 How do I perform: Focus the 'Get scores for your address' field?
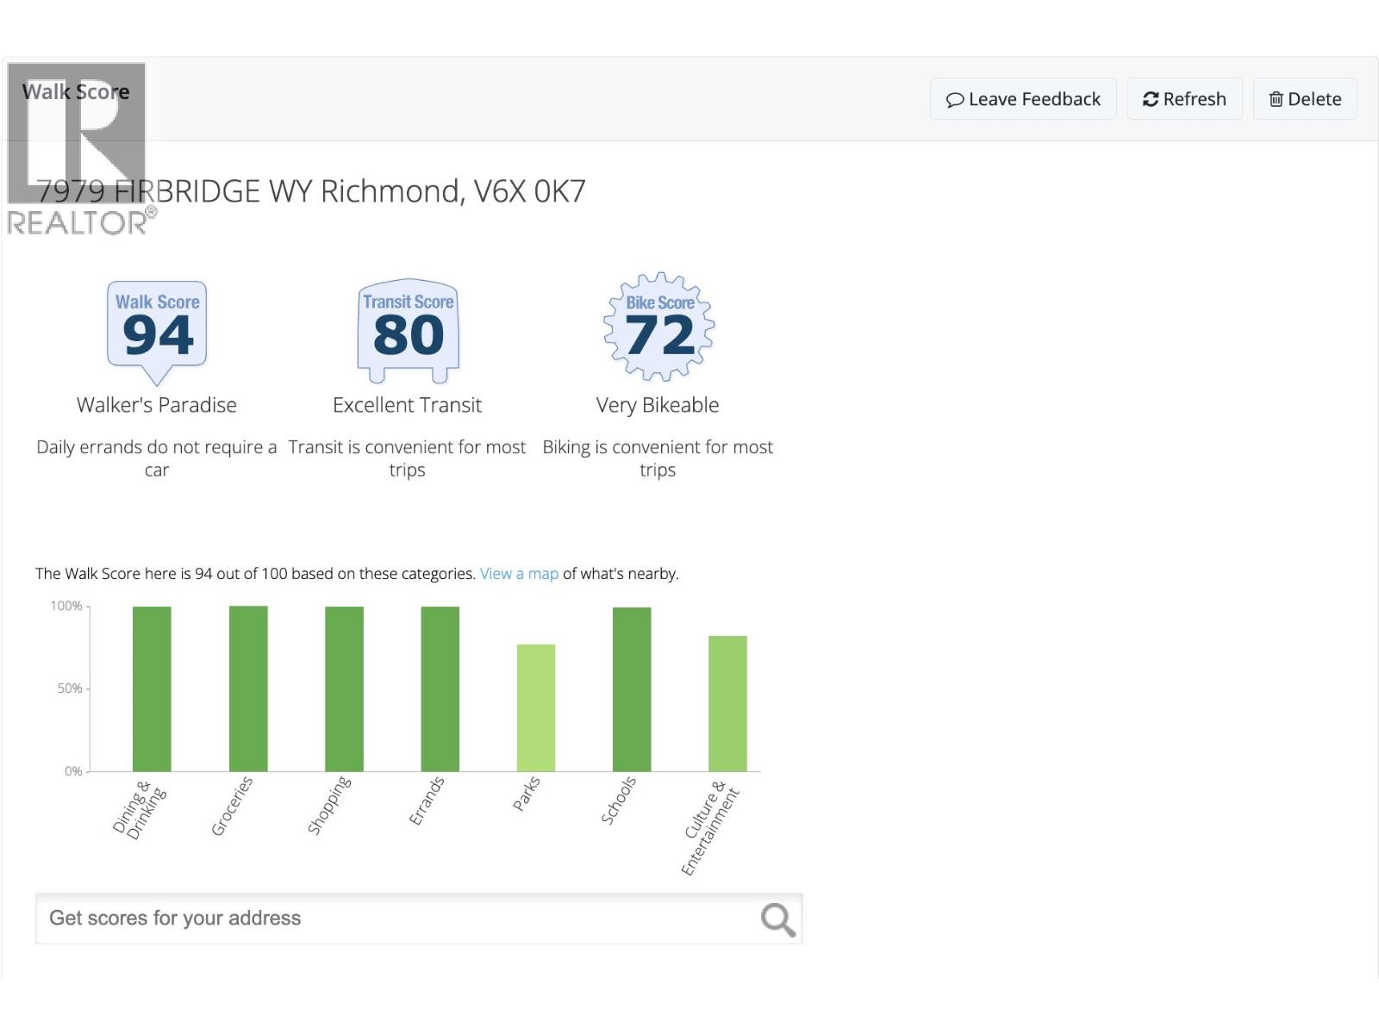coord(396,919)
